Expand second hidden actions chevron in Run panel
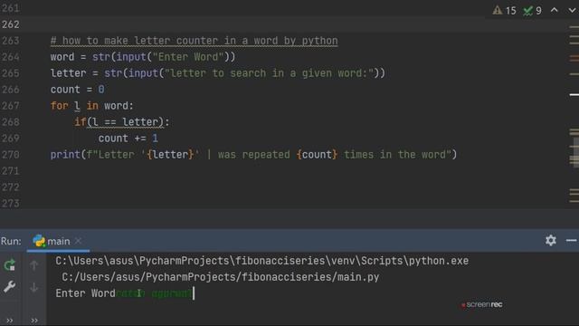The width and height of the screenshot is (579, 326). (34, 320)
